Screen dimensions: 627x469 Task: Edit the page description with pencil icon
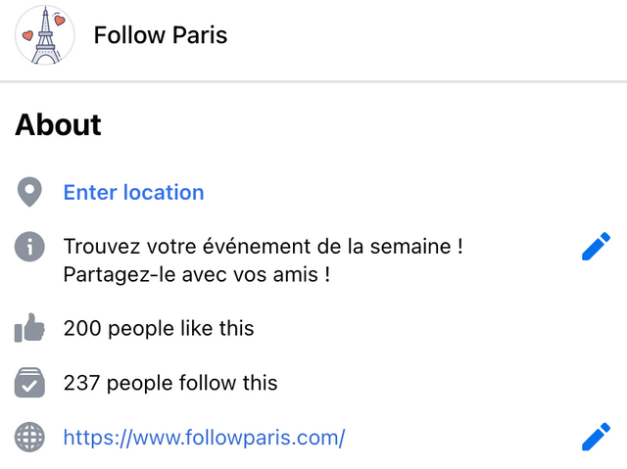point(596,247)
